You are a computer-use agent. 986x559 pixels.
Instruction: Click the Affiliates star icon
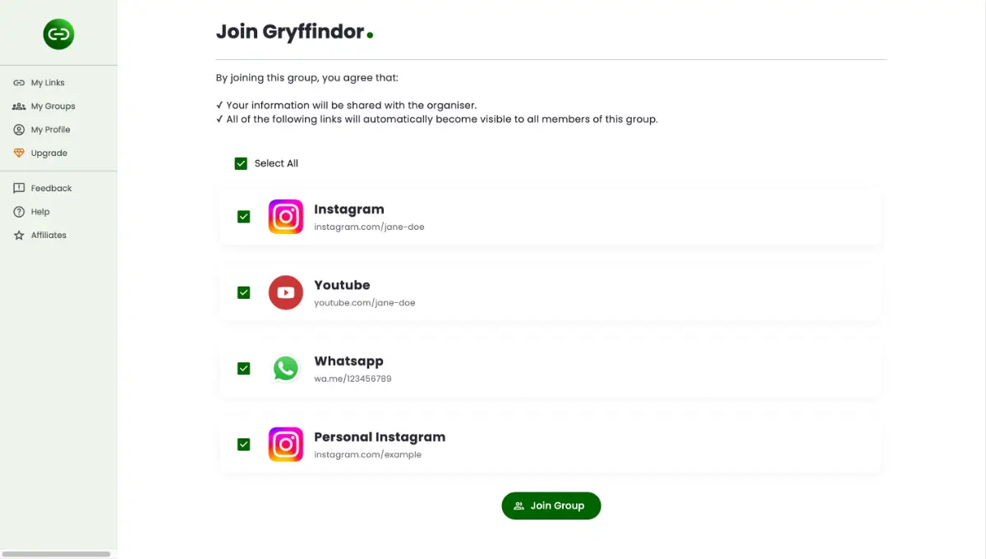(19, 236)
